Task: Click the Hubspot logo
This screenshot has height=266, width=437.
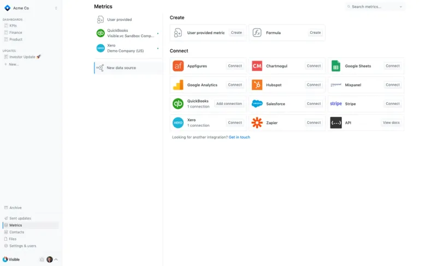Action: tap(257, 85)
